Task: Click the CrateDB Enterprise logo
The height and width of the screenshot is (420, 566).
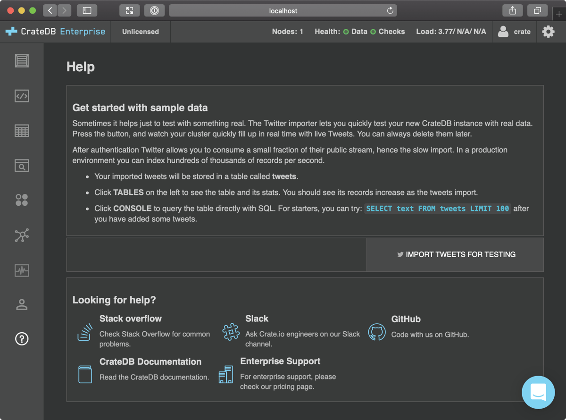Action: [54, 32]
